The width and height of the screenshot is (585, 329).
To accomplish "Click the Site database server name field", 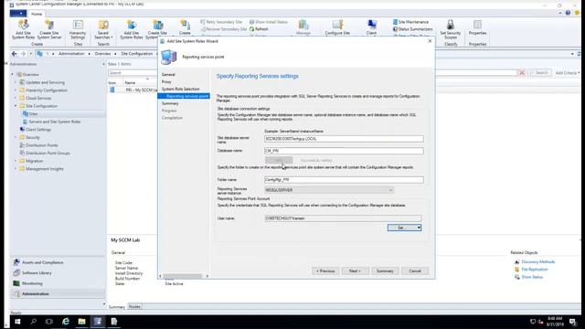I will [344, 139].
